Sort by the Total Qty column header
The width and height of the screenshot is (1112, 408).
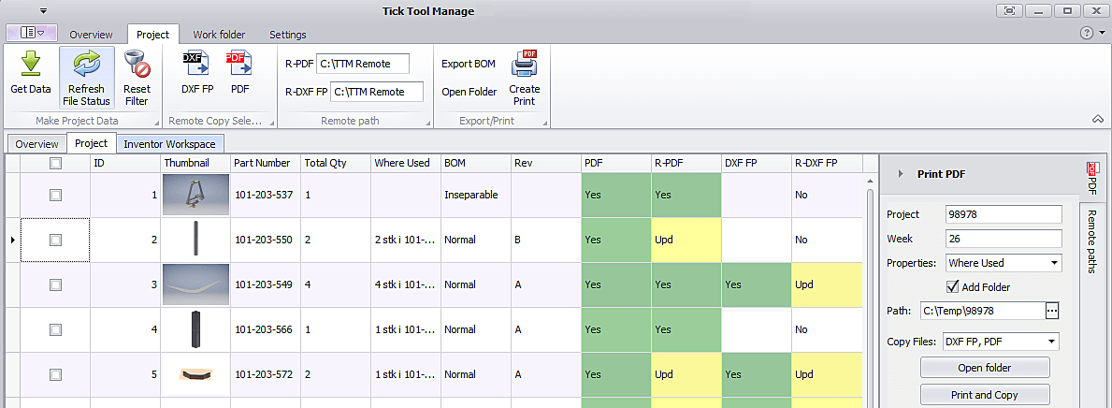coord(336,163)
